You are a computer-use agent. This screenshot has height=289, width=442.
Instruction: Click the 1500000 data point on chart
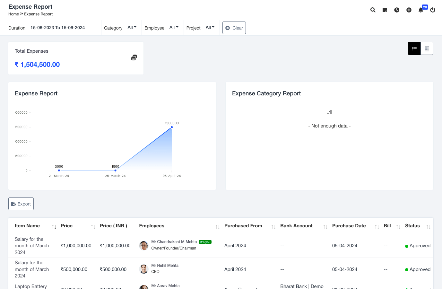[x=172, y=127]
